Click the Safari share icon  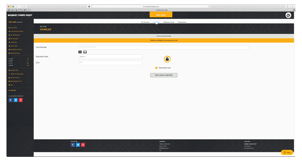(x=287, y=6)
